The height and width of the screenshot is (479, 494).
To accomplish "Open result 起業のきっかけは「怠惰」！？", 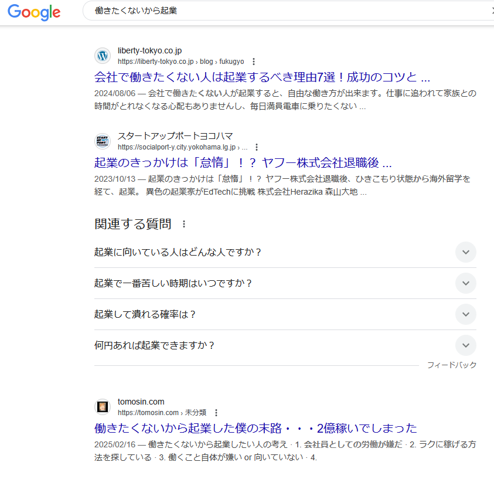I will (x=243, y=162).
